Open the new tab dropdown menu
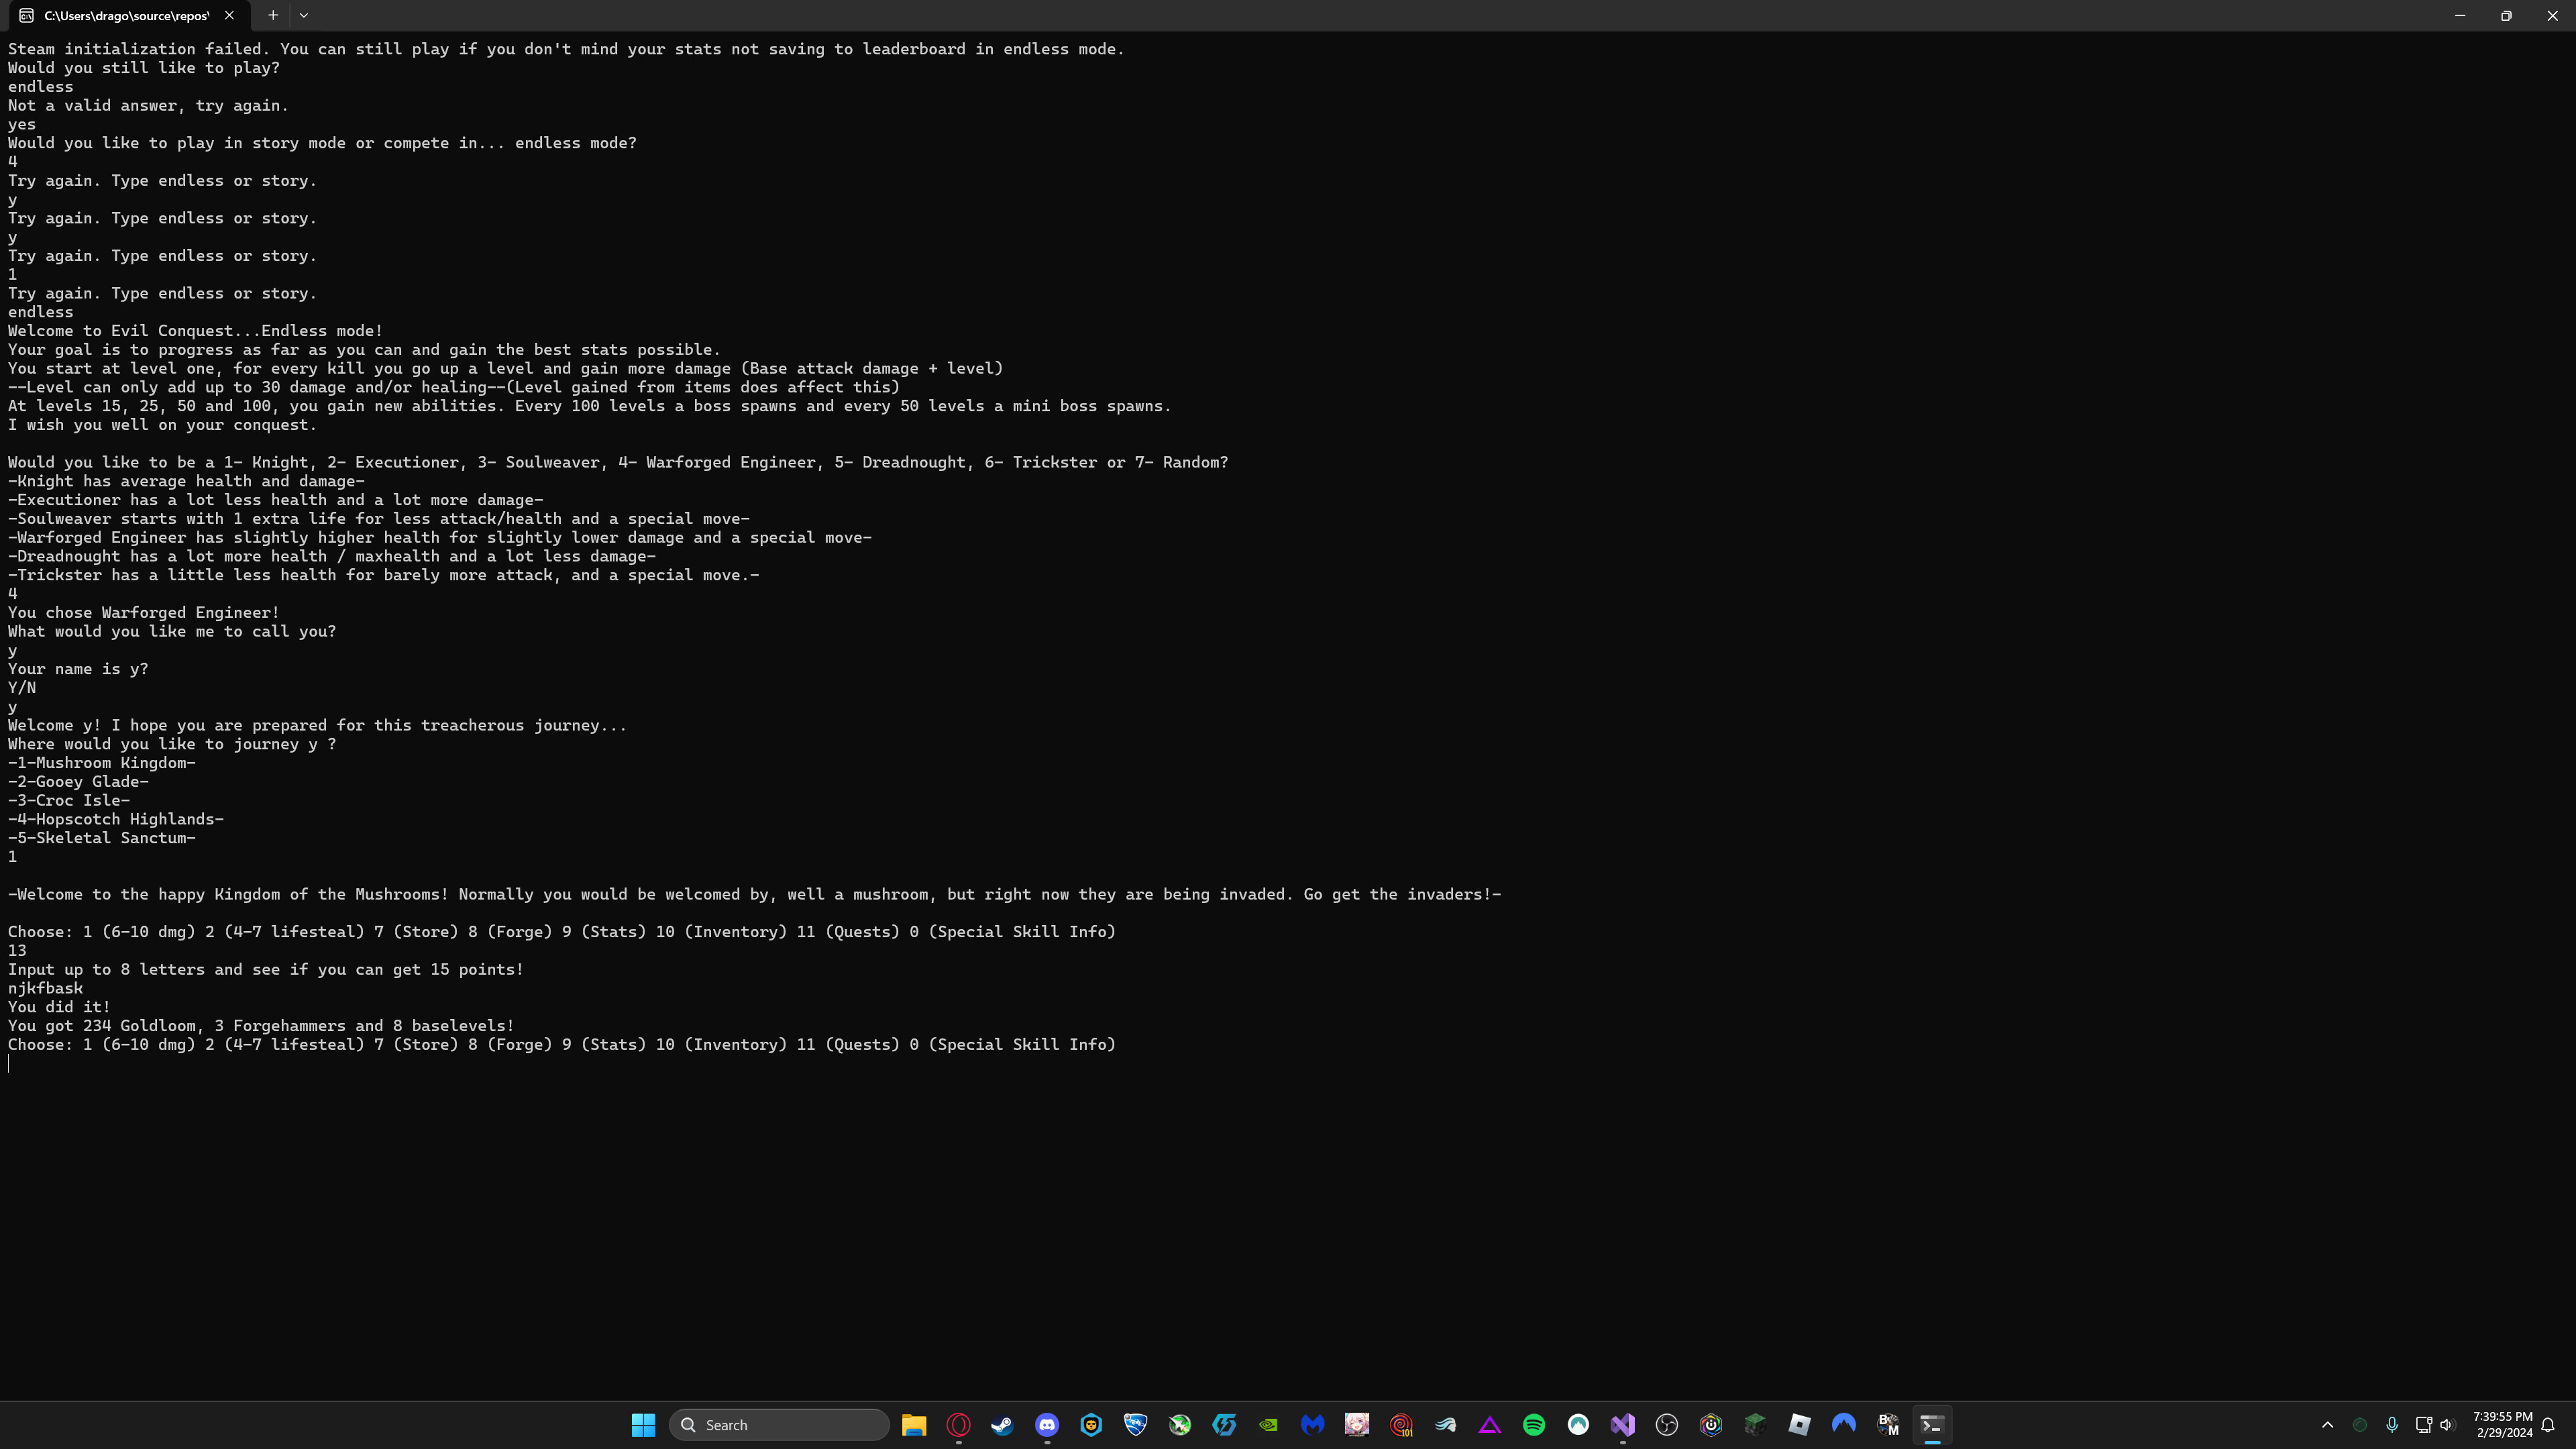Viewport: 2576px width, 1449px height. 304,15
